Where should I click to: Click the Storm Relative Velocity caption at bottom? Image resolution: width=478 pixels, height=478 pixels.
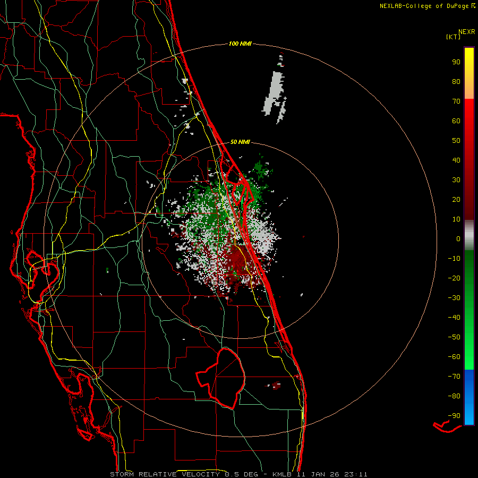point(238,474)
